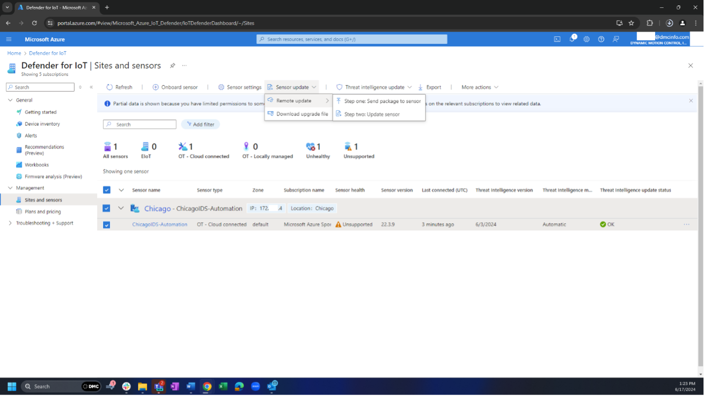Uncheck the ChicagoIDS-Automation row checkbox
This screenshot has width=705, height=397.
(x=106, y=225)
